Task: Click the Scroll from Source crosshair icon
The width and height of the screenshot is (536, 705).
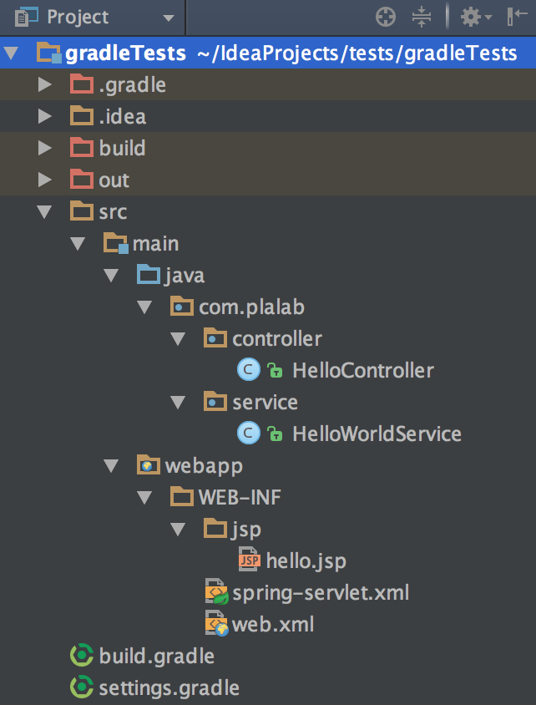Action: (386, 18)
